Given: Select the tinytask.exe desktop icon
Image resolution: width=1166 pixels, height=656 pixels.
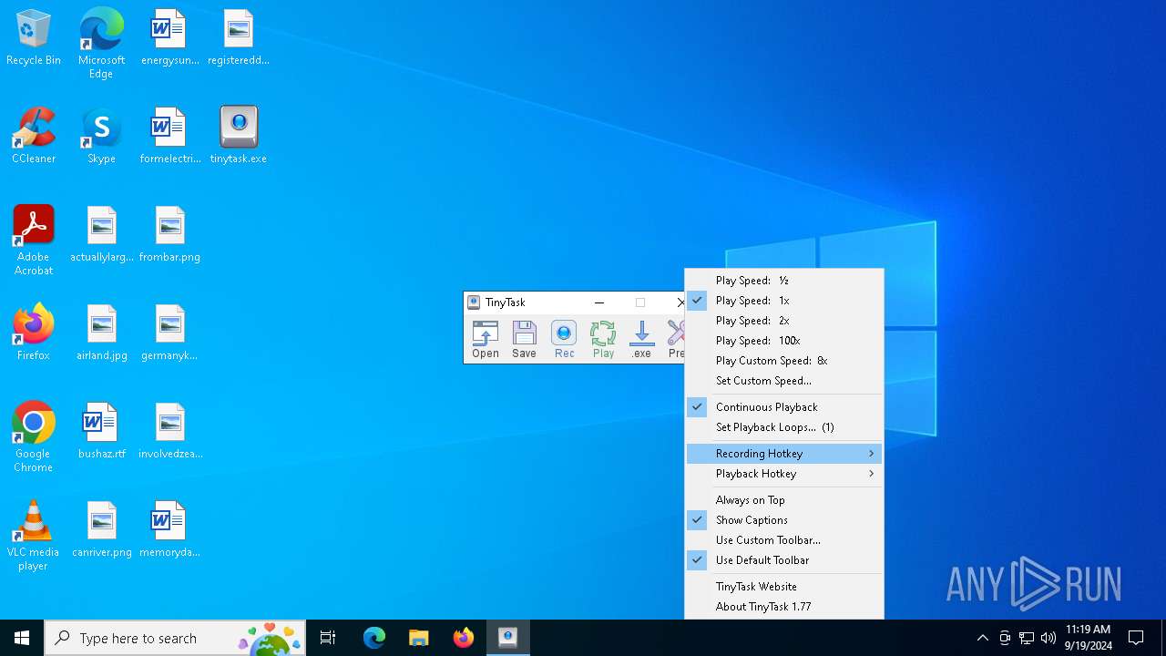Looking at the screenshot, I should pos(239,136).
